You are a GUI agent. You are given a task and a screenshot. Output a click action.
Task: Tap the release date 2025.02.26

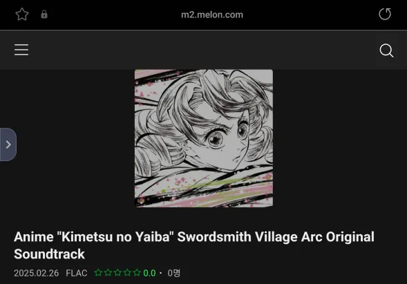pyautogui.click(x=37, y=273)
